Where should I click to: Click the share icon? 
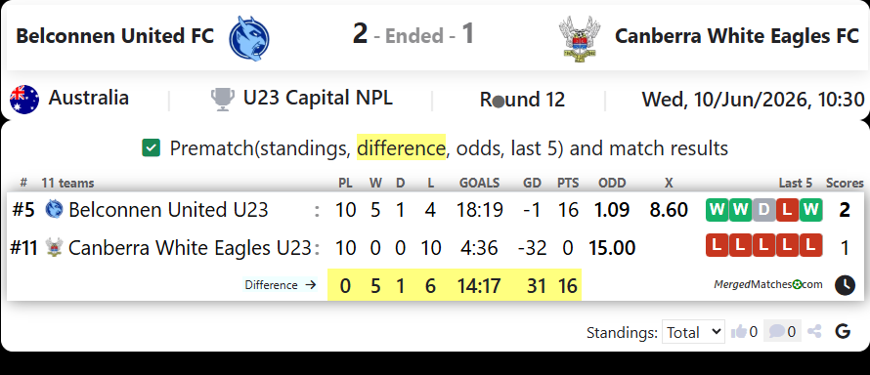(814, 332)
